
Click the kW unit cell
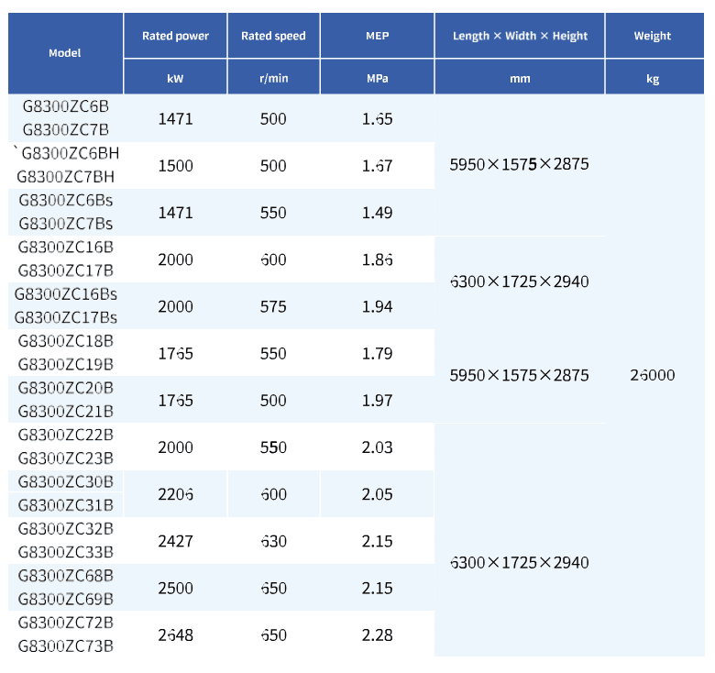point(176,78)
